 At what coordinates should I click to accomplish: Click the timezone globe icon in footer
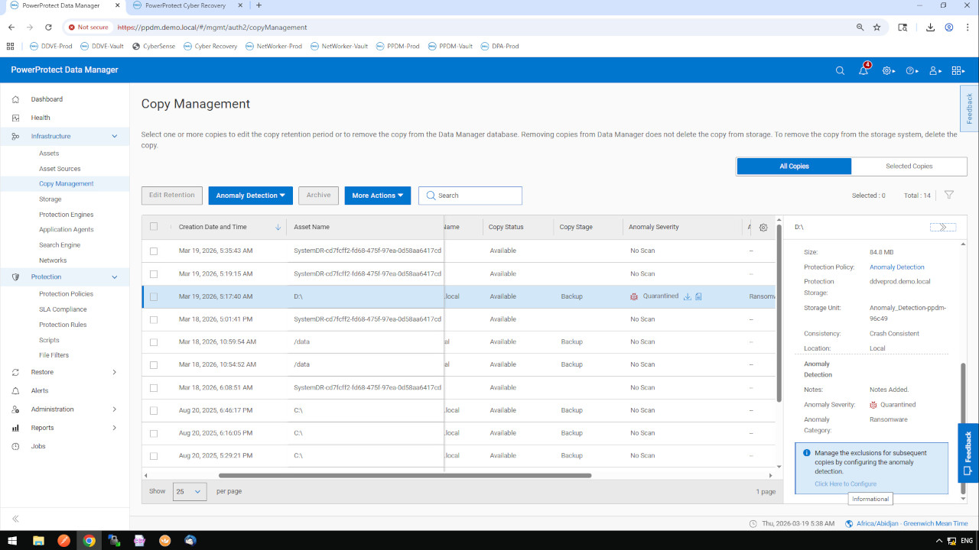(850, 523)
